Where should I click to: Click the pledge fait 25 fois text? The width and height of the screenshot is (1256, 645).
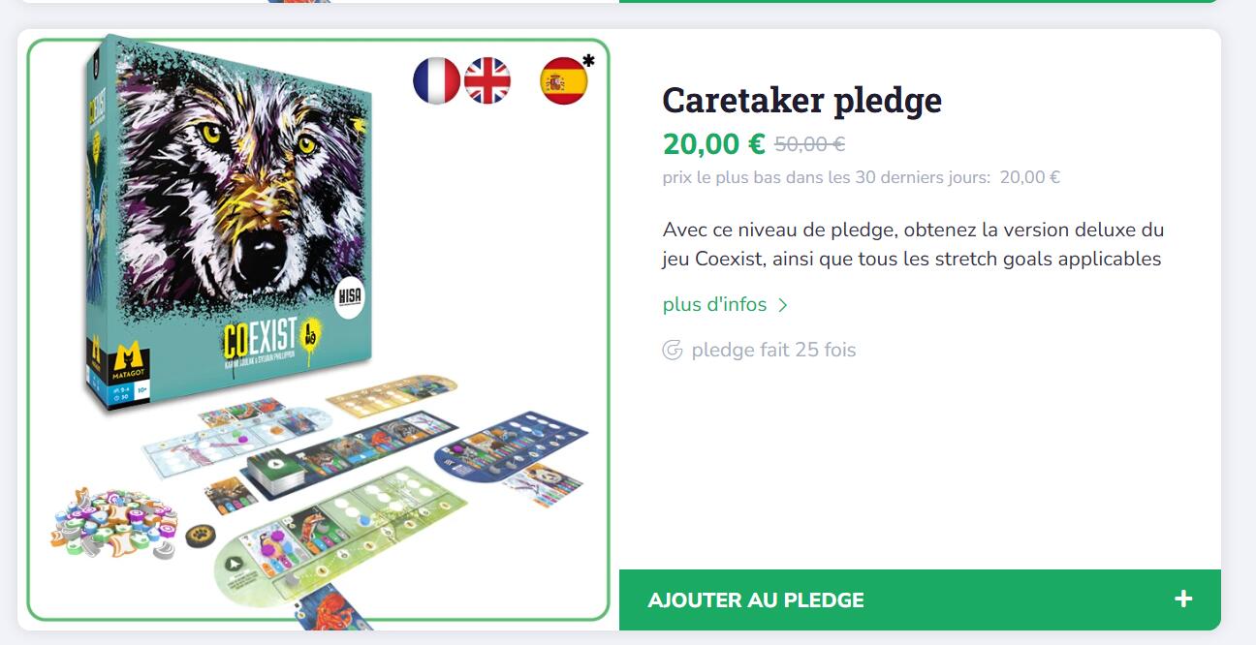[773, 350]
